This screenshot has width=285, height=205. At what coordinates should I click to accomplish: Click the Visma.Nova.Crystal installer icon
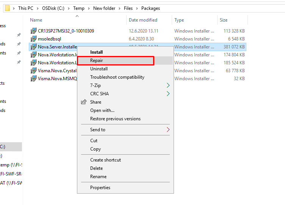coord(34,71)
